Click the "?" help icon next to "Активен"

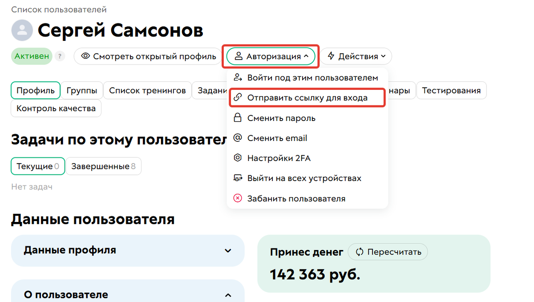click(x=60, y=56)
